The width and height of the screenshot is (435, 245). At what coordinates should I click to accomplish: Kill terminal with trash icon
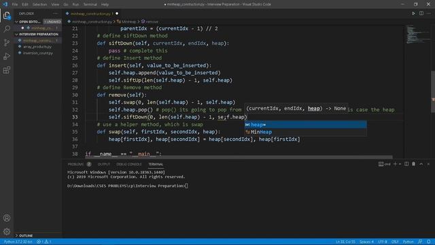413,164
